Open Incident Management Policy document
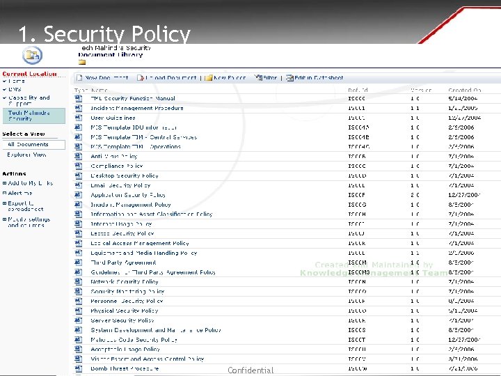 [131, 205]
